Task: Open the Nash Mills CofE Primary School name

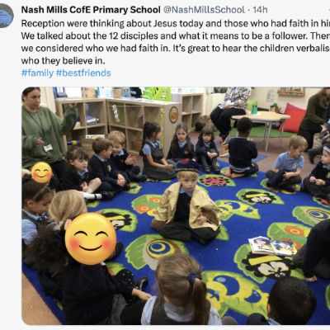Action: pyautogui.click(x=91, y=10)
